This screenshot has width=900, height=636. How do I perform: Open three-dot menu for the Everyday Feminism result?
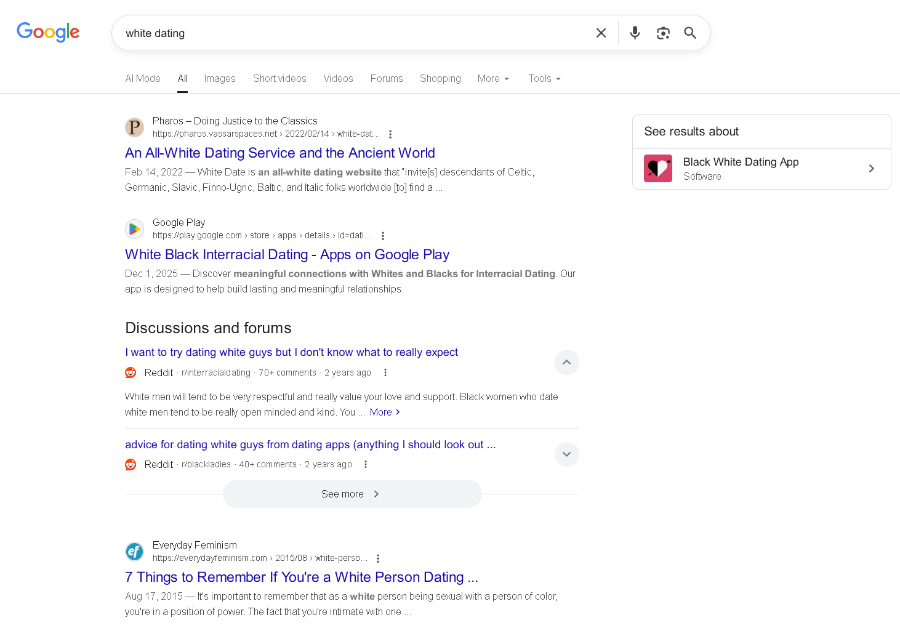coord(378,558)
